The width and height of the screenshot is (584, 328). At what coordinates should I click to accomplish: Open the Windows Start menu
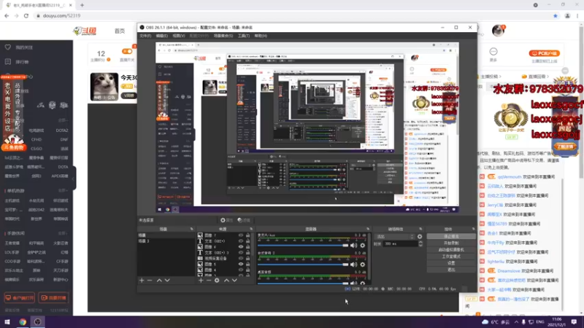point(7,321)
